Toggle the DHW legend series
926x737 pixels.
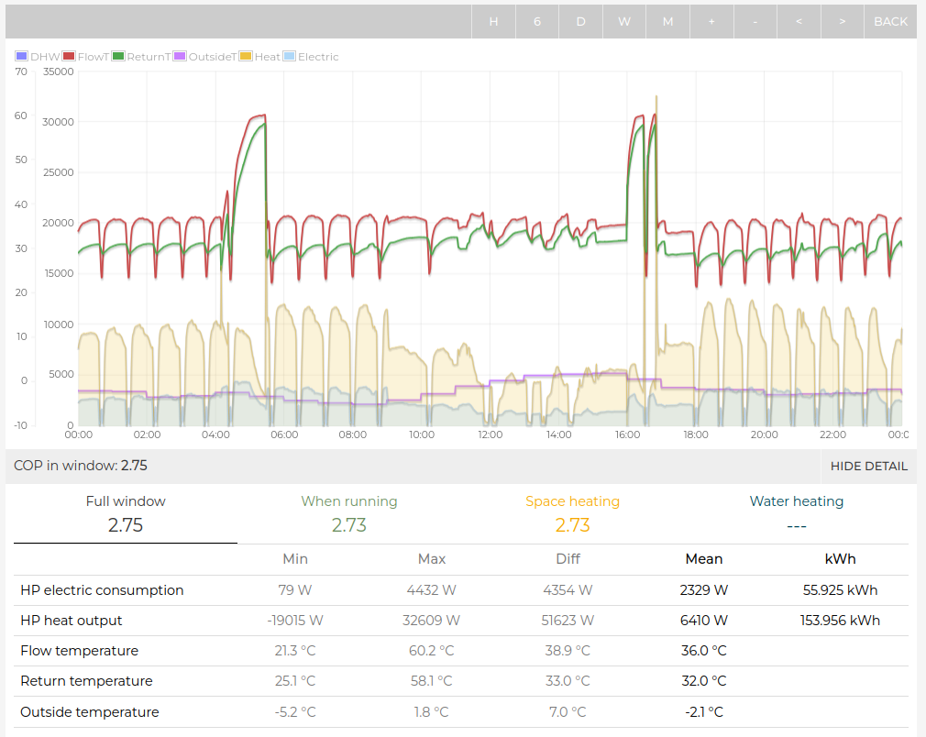(x=38, y=57)
